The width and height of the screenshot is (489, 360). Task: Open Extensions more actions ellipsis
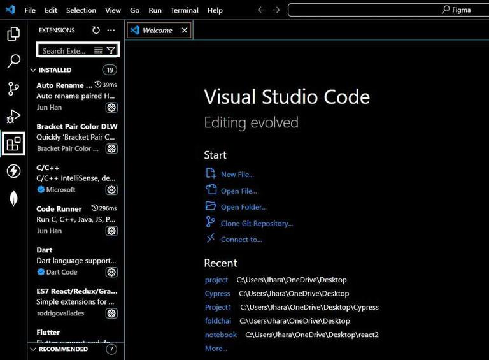(x=111, y=30)
